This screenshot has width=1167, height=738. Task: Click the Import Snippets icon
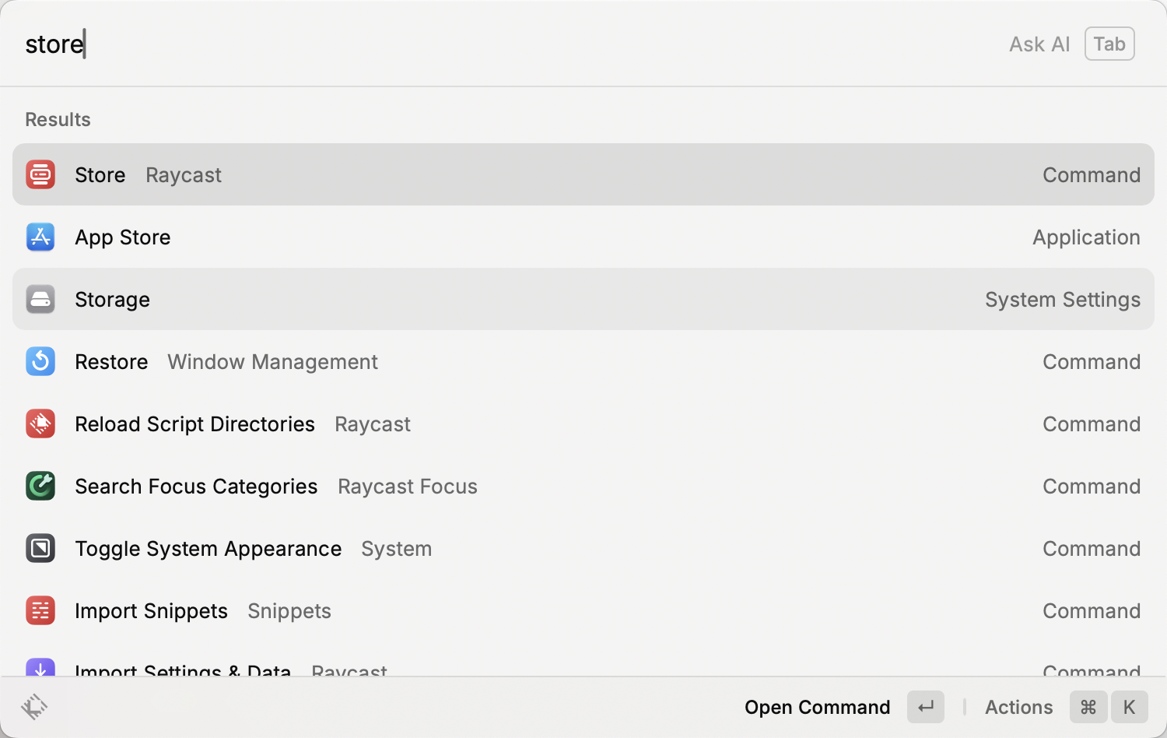[x=40, y=610]
